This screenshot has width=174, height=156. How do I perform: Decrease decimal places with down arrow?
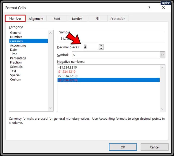(101, 48)
